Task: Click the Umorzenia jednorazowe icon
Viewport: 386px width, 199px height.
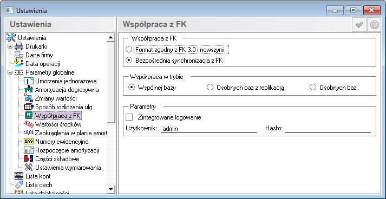Action: (29, 81)
